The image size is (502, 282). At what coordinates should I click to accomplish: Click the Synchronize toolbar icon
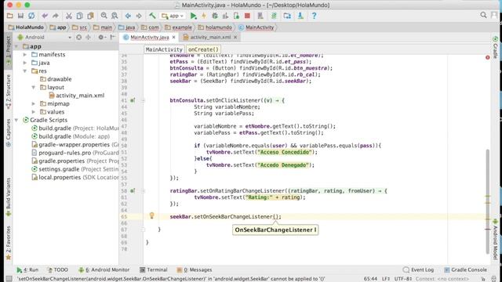click(31, 16)
